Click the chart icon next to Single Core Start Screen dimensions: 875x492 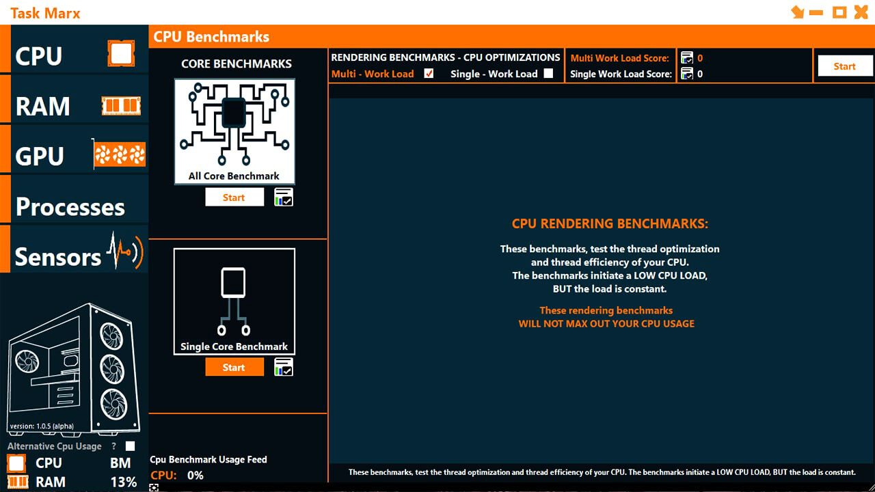(x=284, y=366)
